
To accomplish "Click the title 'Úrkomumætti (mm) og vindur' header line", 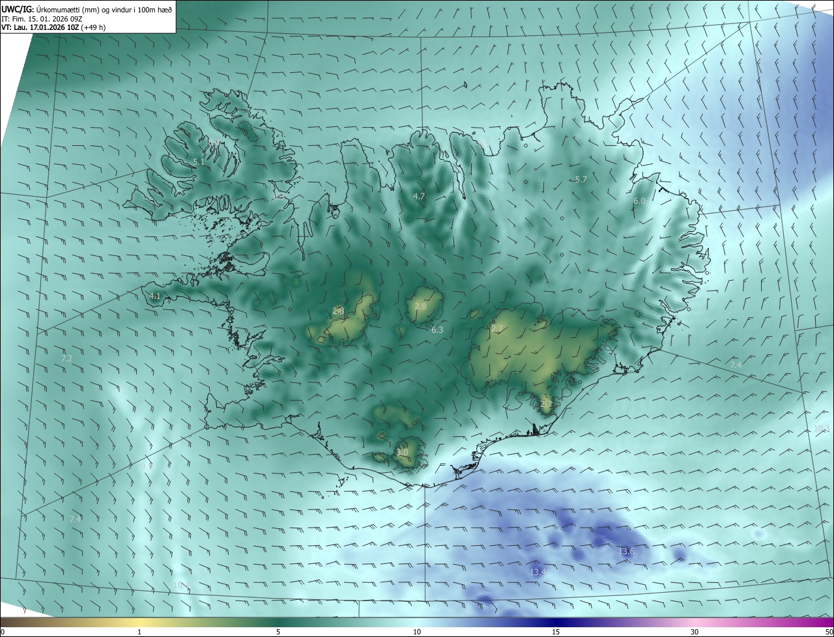I will point(87,9).
